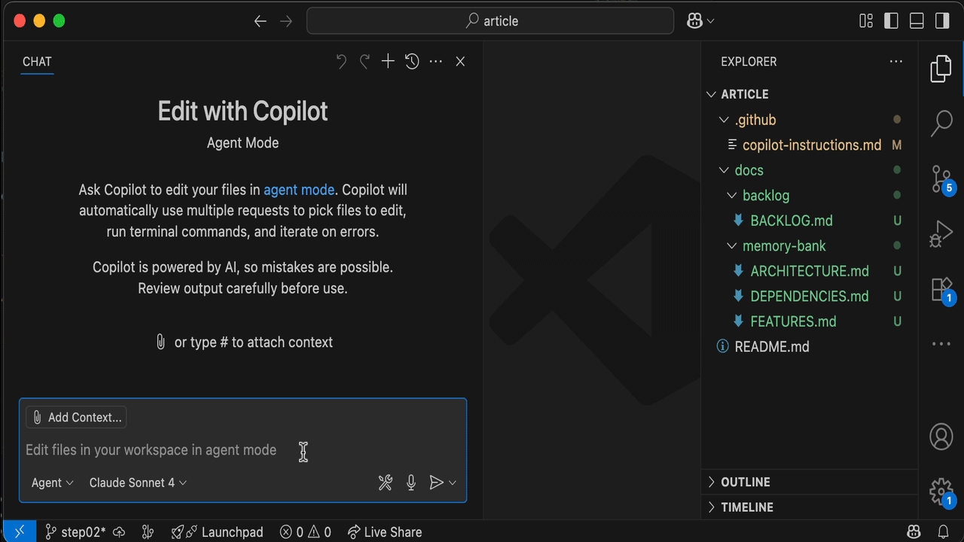Undo last chat edit
The width and height of the screenshot is (964, 542).
pos(341,62)
